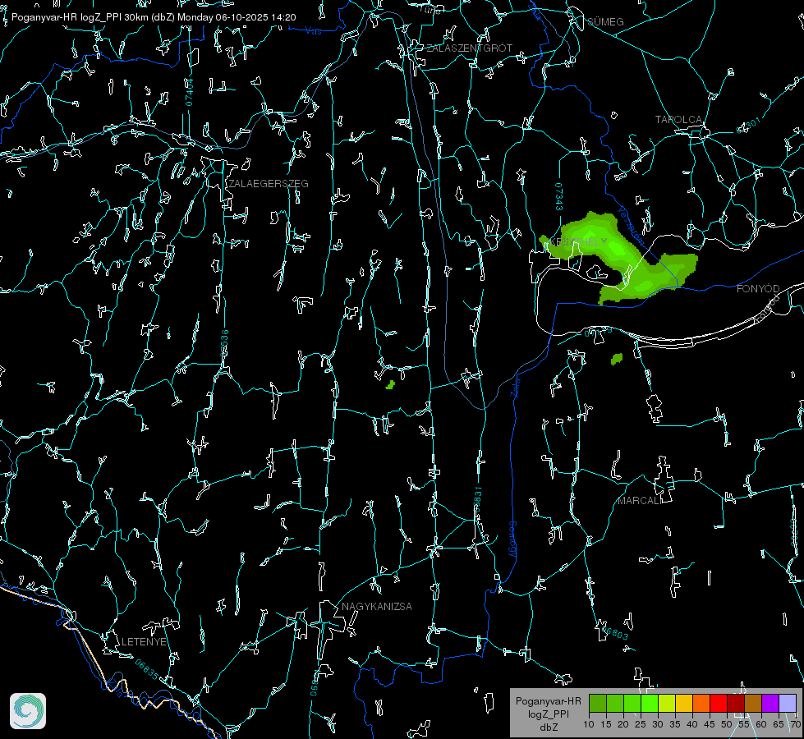Click the tiny green echo in map center
Viewport: 804px width, 739px height.
tap(390, 384)
